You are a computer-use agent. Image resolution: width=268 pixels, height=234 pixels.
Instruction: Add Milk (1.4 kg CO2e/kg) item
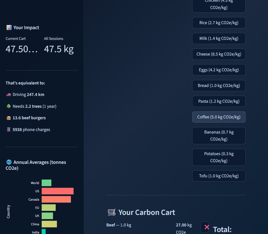click(219, 38)
